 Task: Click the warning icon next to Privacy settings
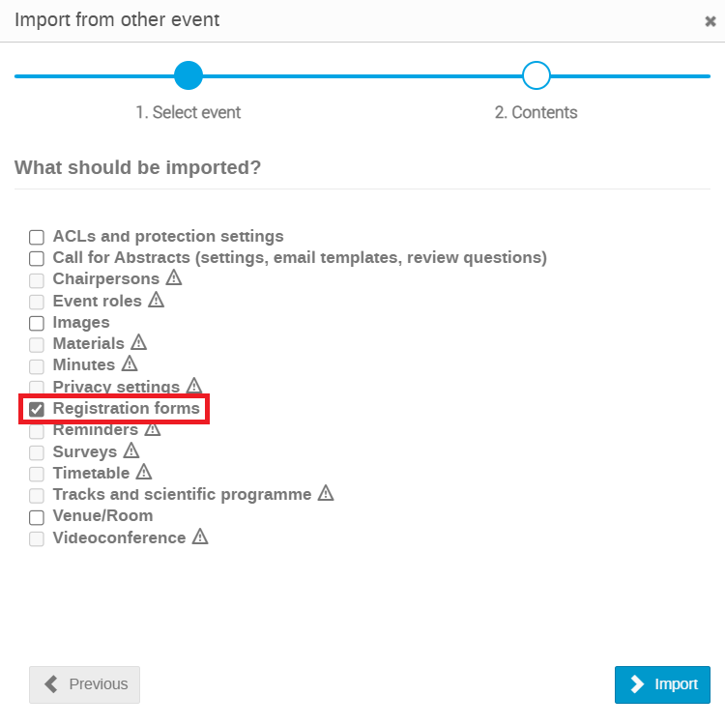(x=194, y=385)
